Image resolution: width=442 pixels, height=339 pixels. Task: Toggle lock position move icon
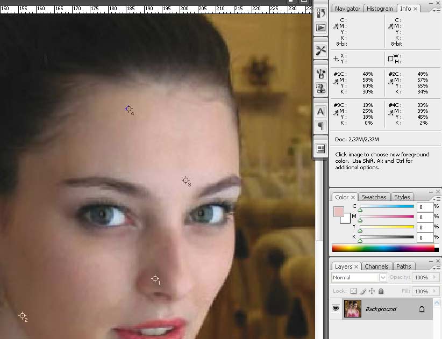(x=372, y=291)
